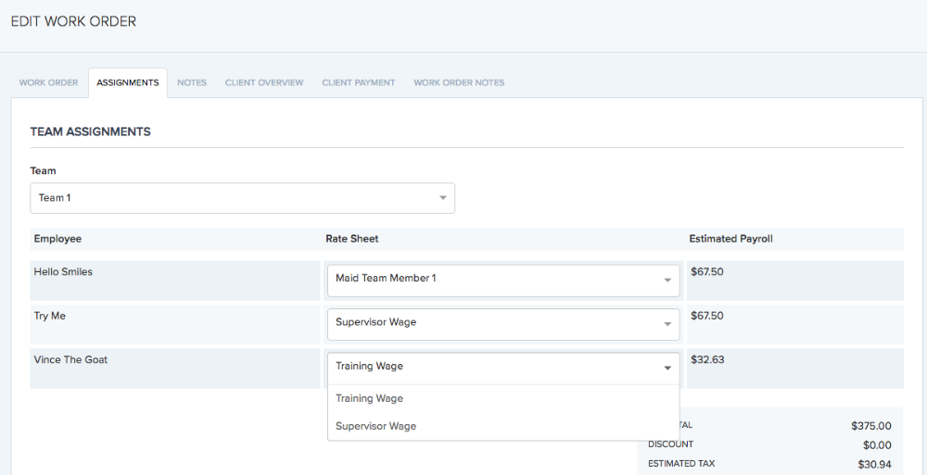Viewport: 927px width, 475px height.
Task: Click Hello Smiles estimated payroll value
Action: (x=707, y=272)
